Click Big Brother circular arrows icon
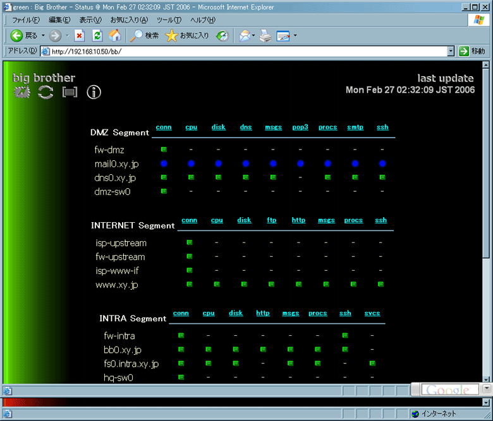This screenshot has height=421, width=493. point(46,92)
